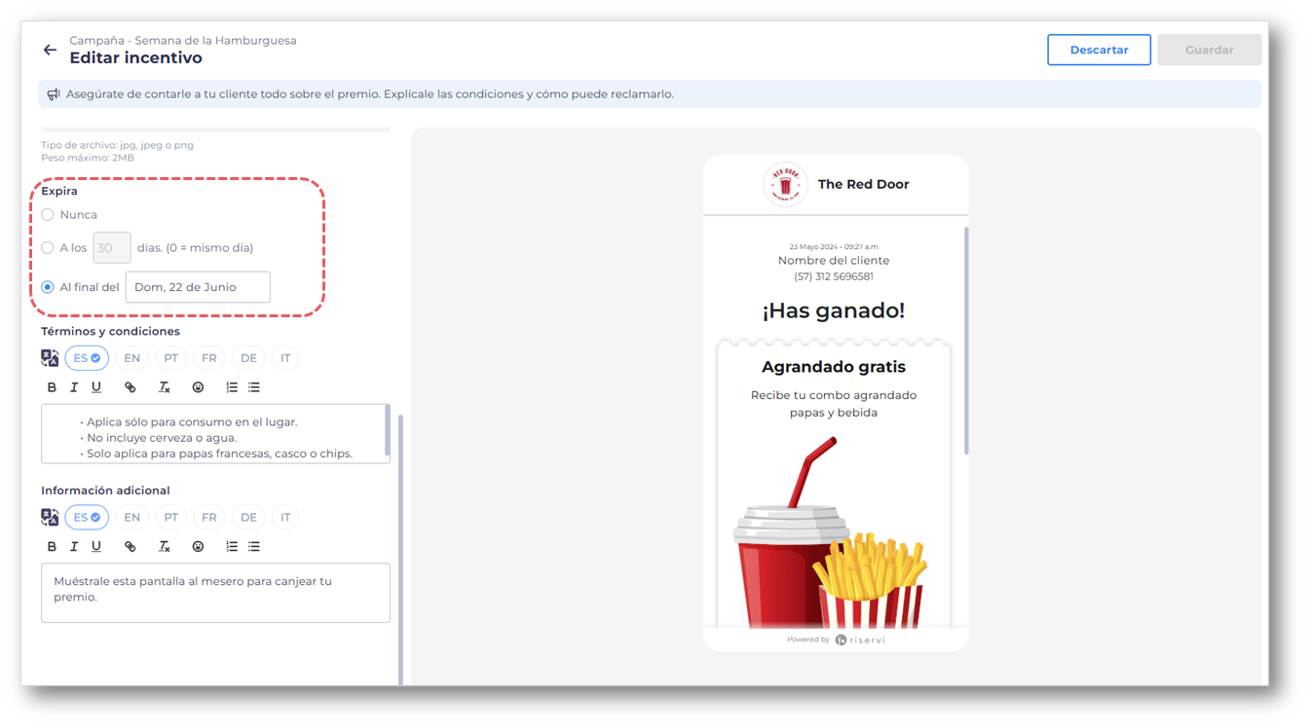Select ES language tab for Términos y condiciones
Screen dimensions: 1310x727
[x=87, y=358]
